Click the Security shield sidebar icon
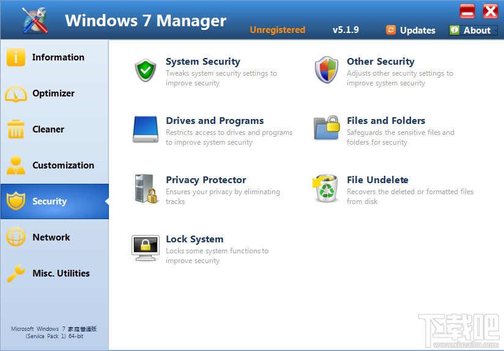504x351 pixels. pyautogui.click(x=16, y=201)
